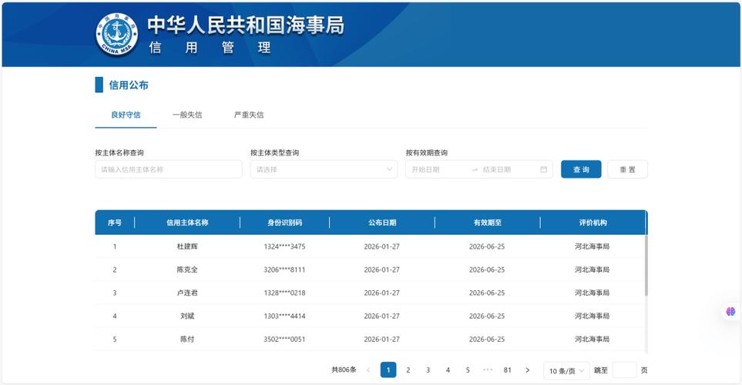Open the 10 条/页 page size dropdown
The height and width of the screenshot is (385, 742).
tap(566, 371)
